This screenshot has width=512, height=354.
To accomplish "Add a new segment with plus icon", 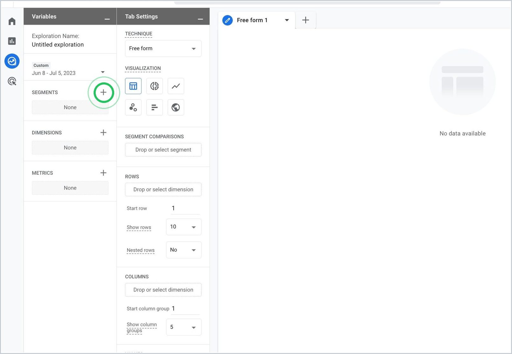I will click(103, 92).
